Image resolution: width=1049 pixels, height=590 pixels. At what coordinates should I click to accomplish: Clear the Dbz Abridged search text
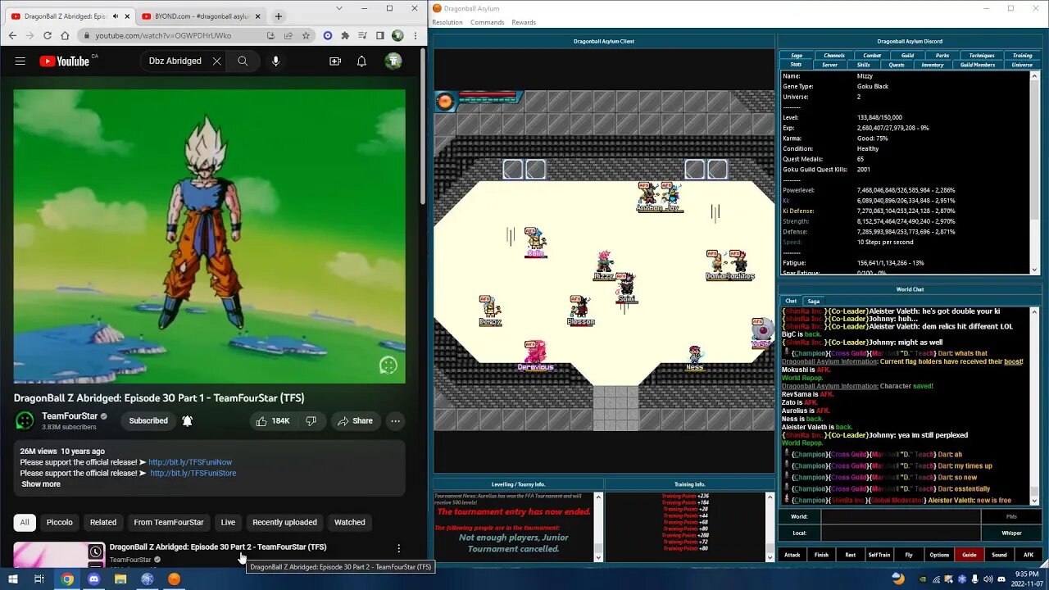(216, 61)
